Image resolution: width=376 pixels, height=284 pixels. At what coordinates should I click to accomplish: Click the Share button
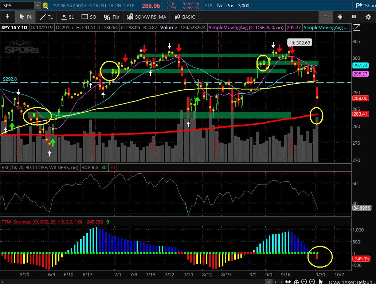tap(366, 5)
